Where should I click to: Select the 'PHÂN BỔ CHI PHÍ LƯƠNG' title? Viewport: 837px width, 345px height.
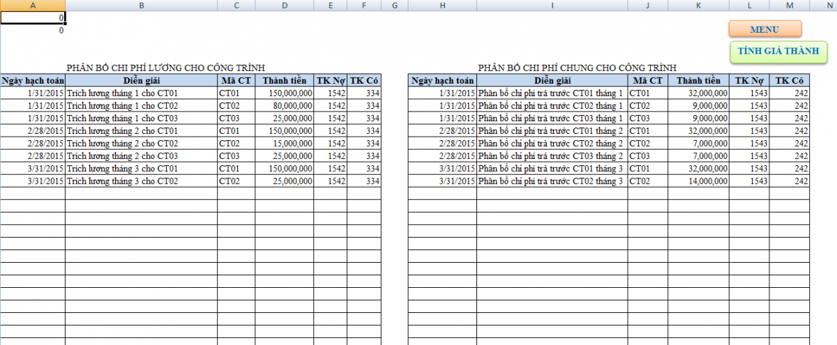tap(165, 68)
